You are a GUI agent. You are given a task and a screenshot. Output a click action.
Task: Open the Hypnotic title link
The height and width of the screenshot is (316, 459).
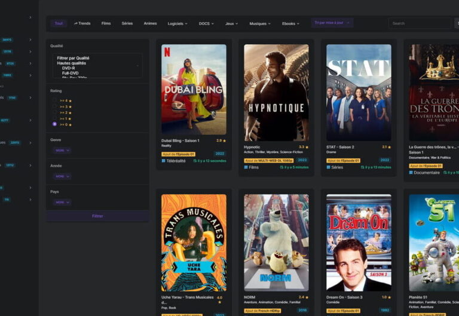click(x=252, y=147)
